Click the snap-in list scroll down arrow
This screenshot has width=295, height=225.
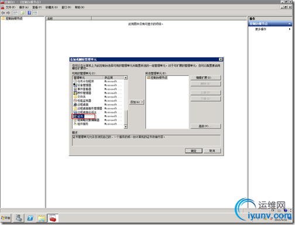(126, 127)
